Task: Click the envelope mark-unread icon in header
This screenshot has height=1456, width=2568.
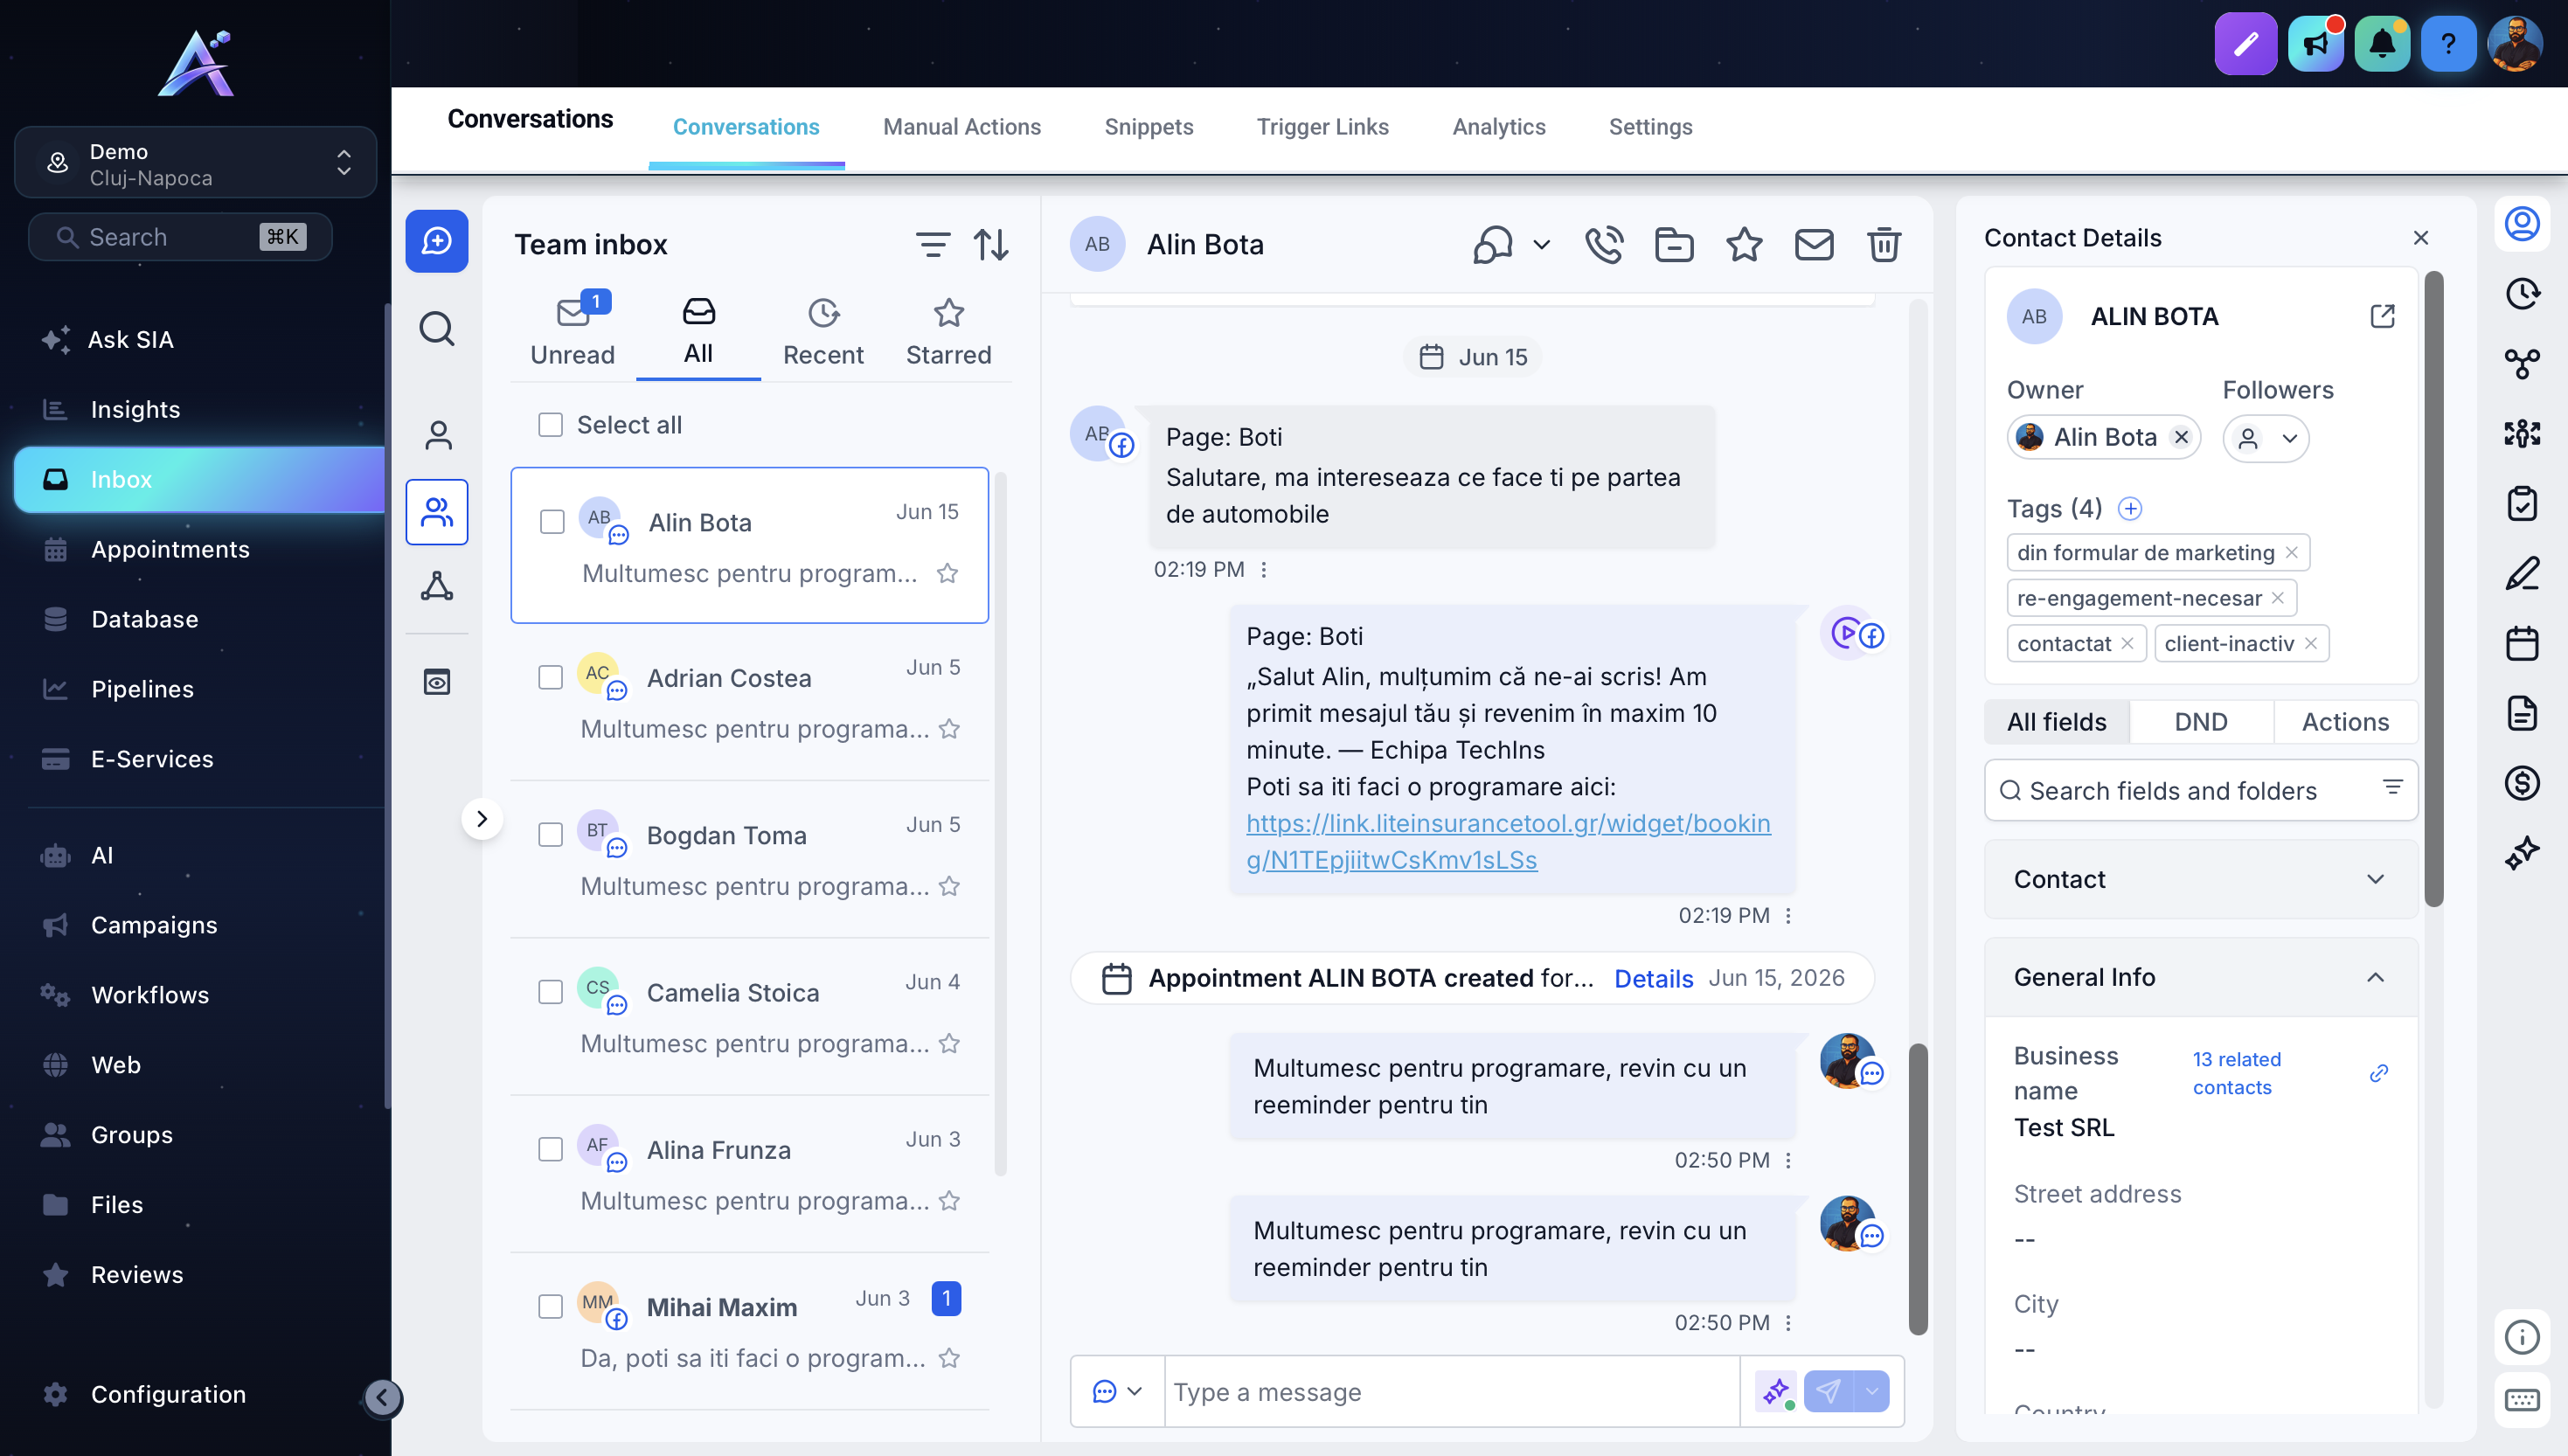Action: pos(1814,244)
